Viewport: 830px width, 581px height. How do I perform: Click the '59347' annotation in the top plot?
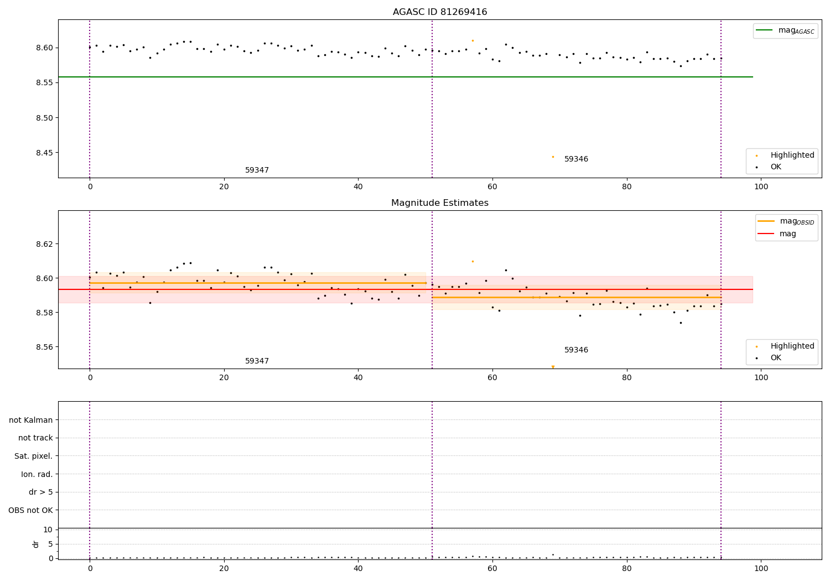[257, 170]
